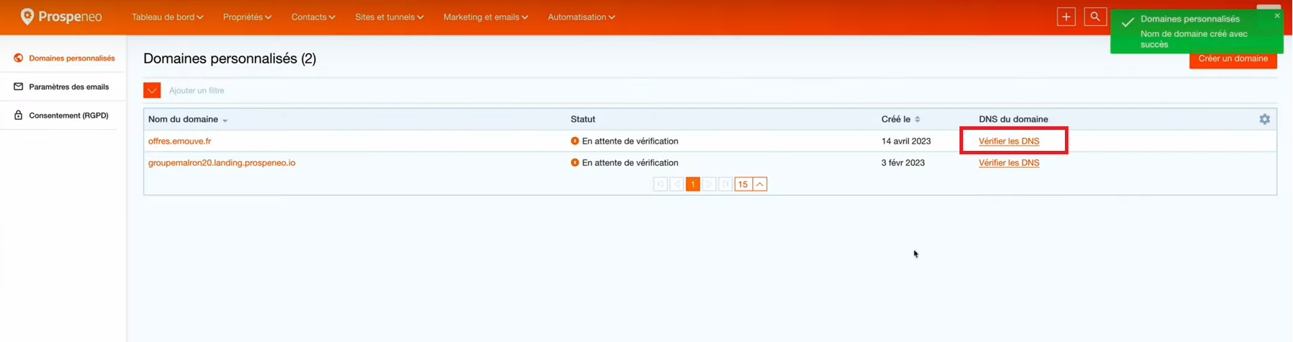Open offres.emouve.fr domain link
The image size is (1293, 342).
pyautogui.click(x=180, y=141)
